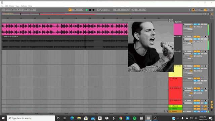This screenshot has width=215, height=121.
Task: Open the Ext. In input dropdown of track 2
Action: pyautogui.click(x=188, y=37)
